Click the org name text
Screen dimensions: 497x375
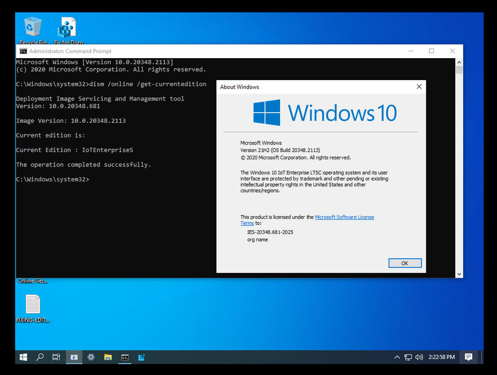[257, 240]
